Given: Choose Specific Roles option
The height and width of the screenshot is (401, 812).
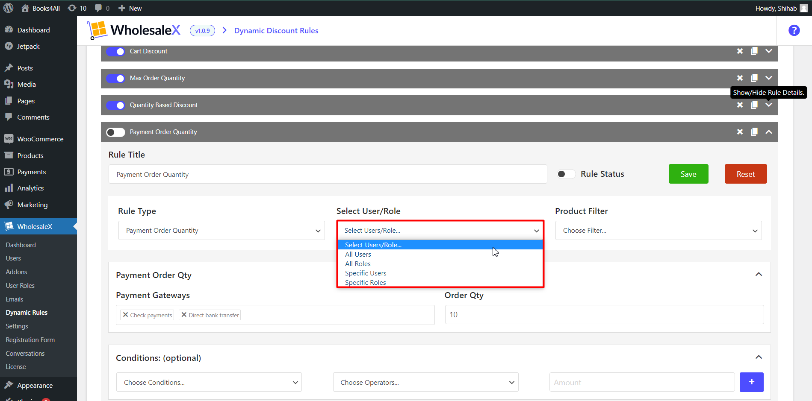Looking at the screenshot, I should (x=440, y=282).
